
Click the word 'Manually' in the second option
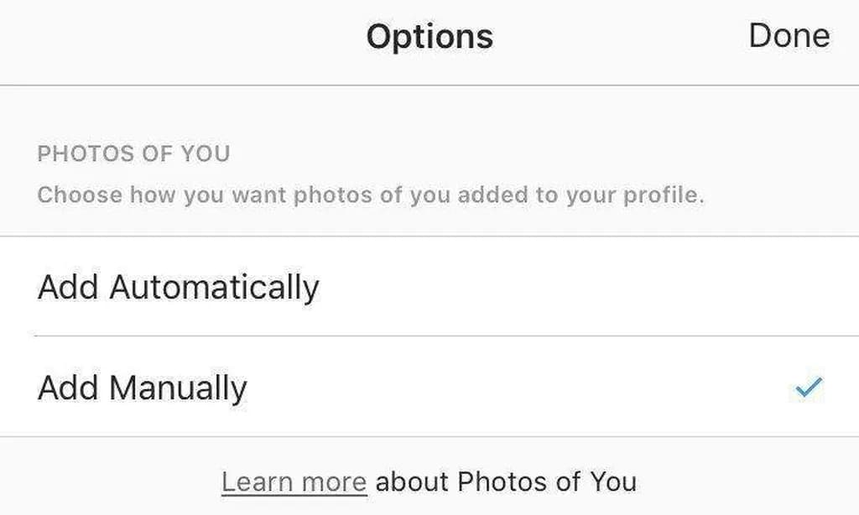[x=179, y=388]
